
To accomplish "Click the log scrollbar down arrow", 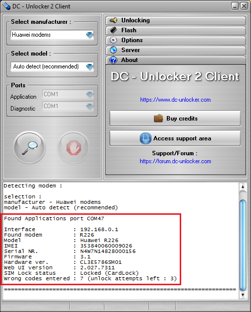I will pos(243,295).
